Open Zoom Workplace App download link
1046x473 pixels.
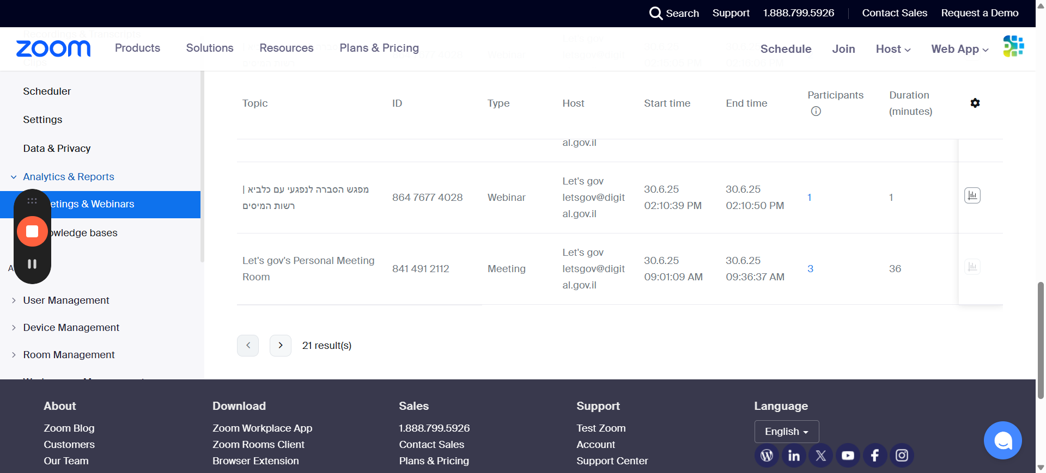coord(262,428)
